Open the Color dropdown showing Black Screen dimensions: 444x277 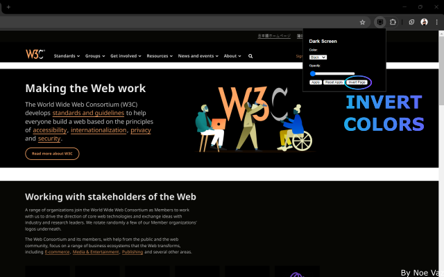318,57
